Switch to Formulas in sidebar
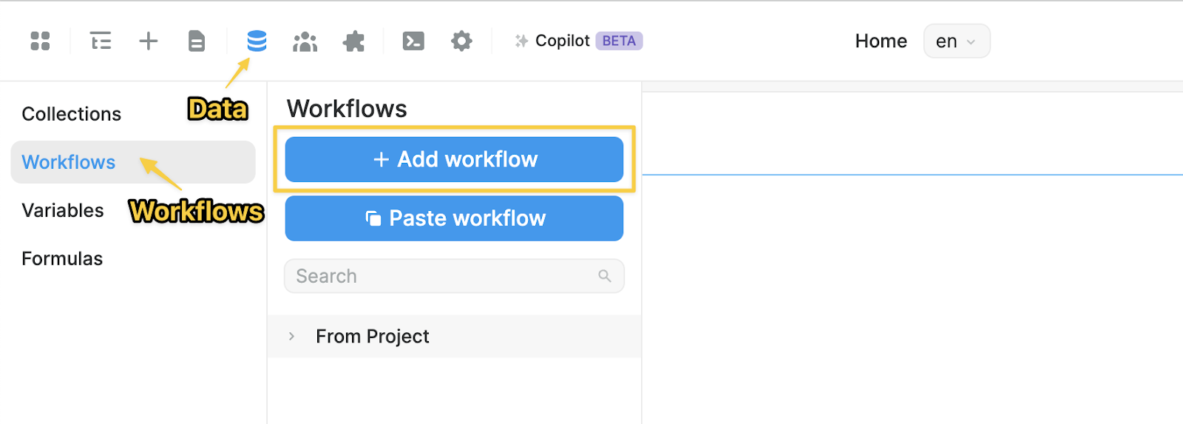1183x424 pixels. 62,258
